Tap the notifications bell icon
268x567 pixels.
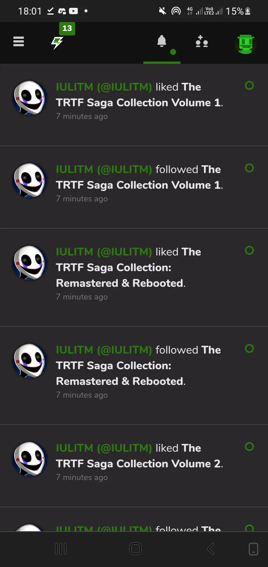(162, 41)
